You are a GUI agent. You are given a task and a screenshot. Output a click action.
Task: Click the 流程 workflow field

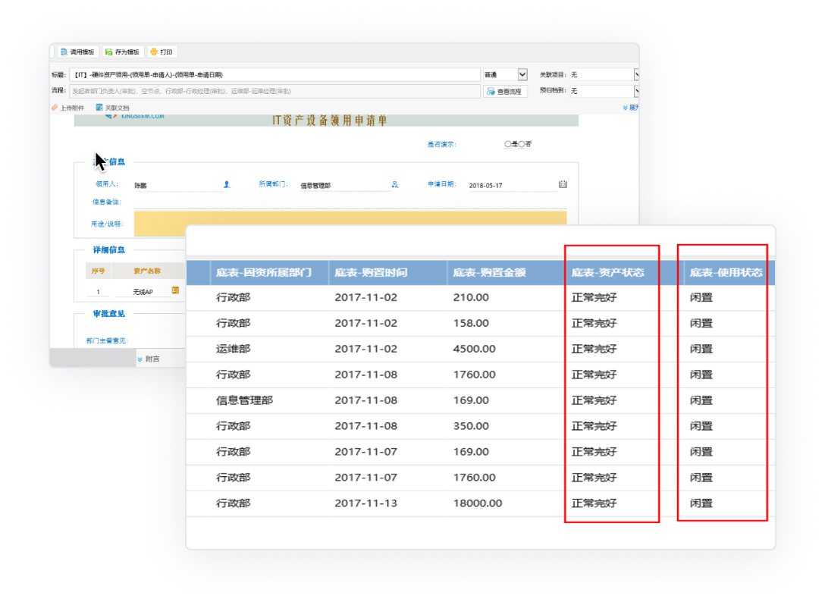(274, 91)
